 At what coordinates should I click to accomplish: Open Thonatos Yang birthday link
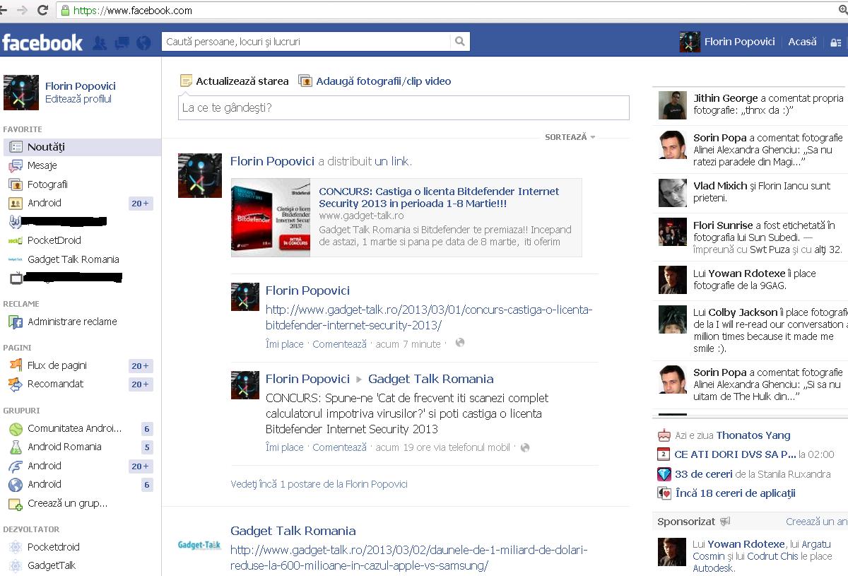[x=753, y=435]
